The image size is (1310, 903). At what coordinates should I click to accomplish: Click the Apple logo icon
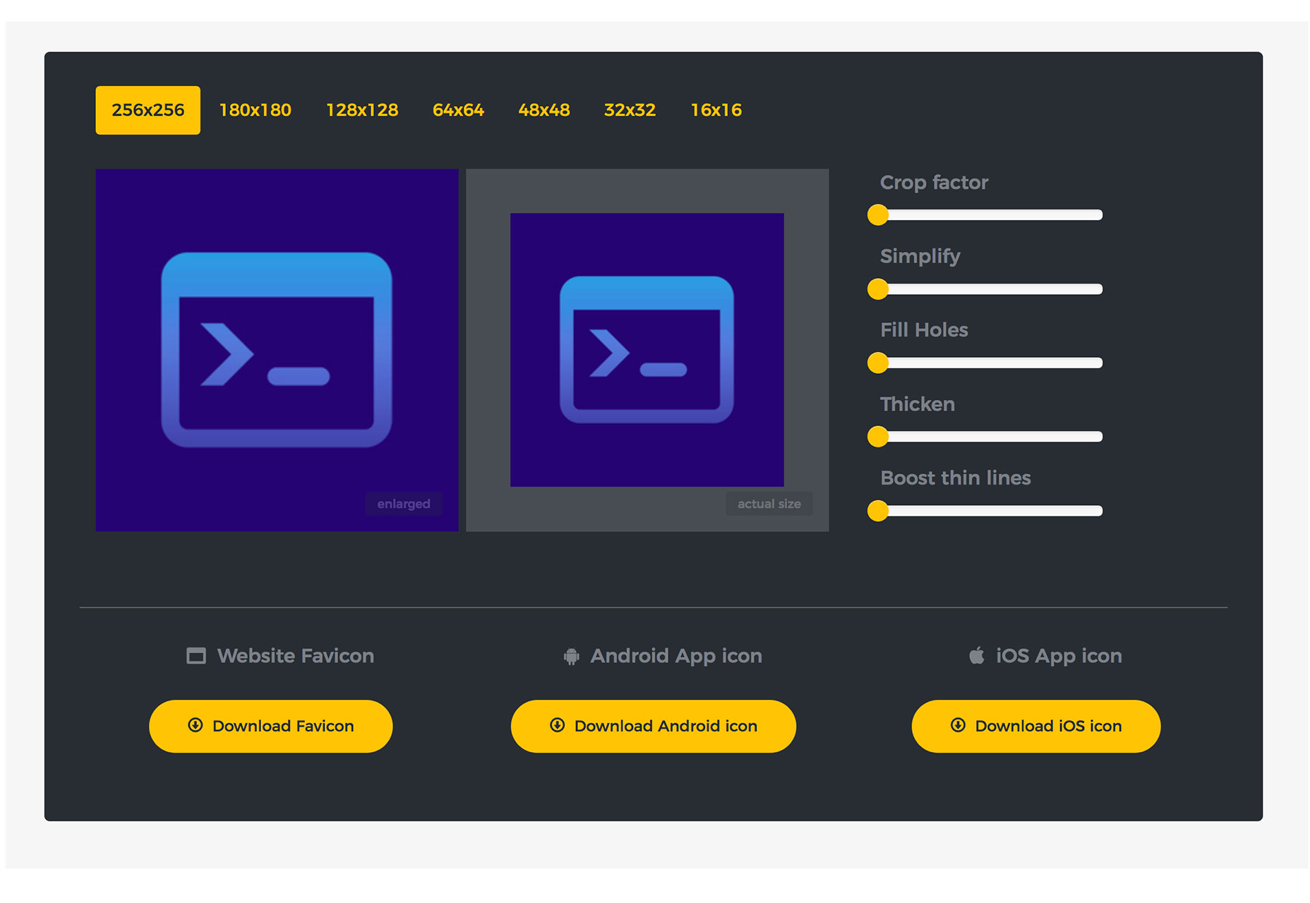pyautogui.click(x=976, y=655)
